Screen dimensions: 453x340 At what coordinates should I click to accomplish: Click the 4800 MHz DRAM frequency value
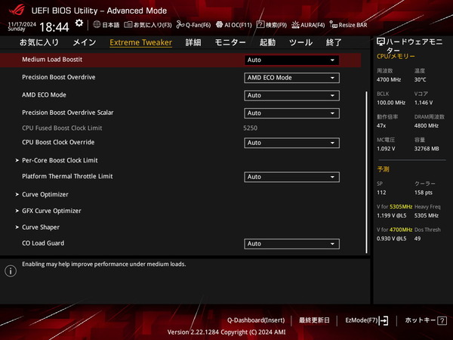(427, 125)
